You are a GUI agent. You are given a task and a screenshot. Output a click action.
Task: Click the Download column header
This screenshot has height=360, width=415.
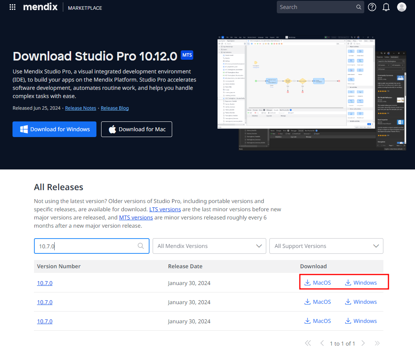click(x=313, y=266)
